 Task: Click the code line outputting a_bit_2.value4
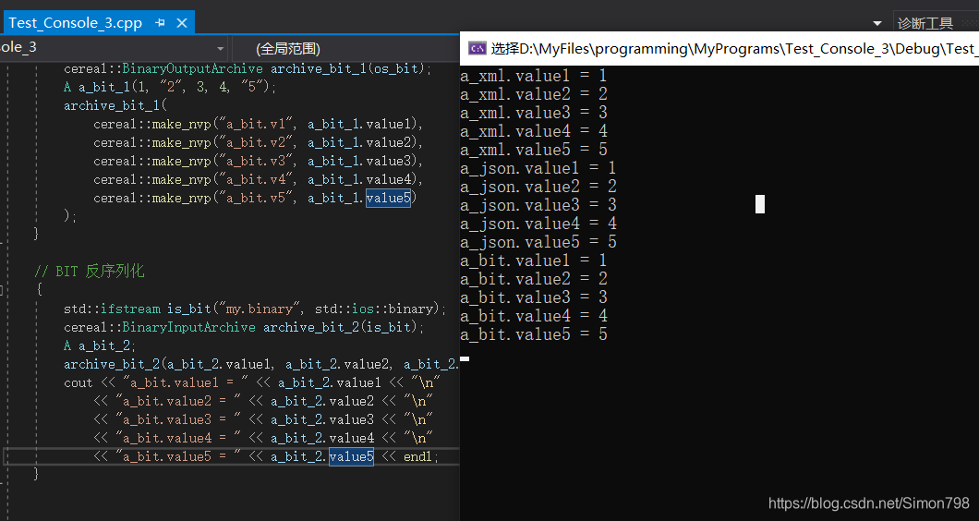[x=263, y=438]
